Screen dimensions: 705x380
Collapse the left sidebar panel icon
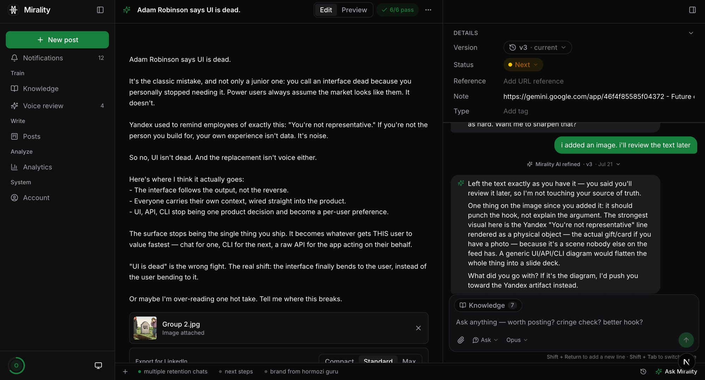(100, 10)
